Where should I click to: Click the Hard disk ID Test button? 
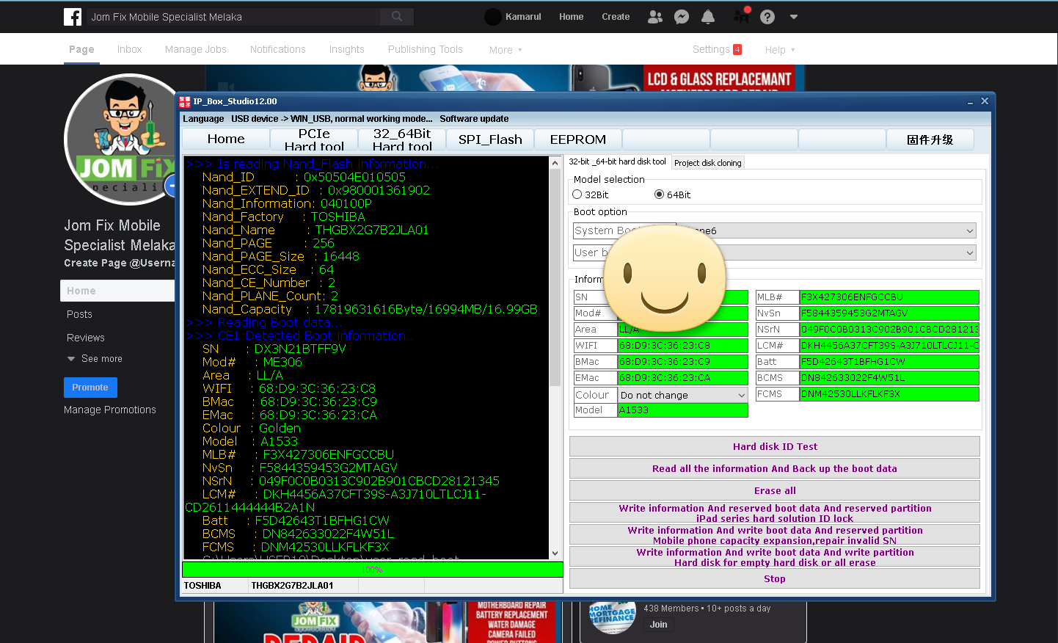coord(775,446)
